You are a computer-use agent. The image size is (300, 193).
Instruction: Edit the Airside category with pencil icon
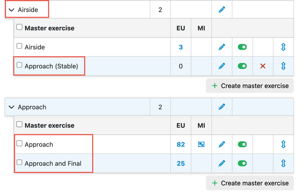click(222, 10)
